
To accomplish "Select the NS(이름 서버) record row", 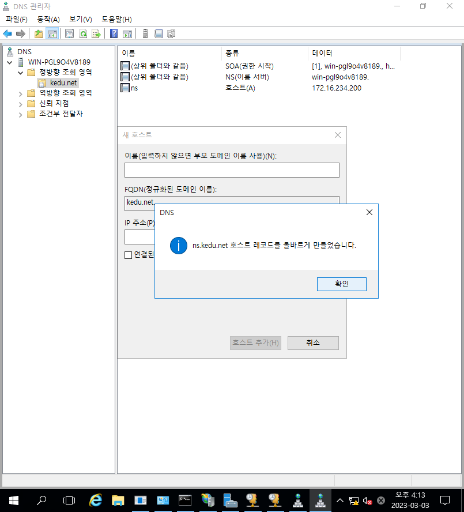I will coord(258,77).
